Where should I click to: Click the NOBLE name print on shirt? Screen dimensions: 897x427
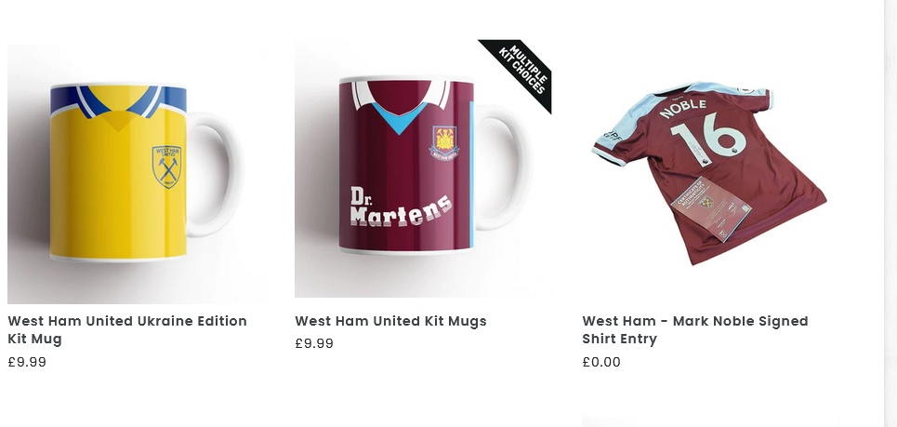coord(683,110)
